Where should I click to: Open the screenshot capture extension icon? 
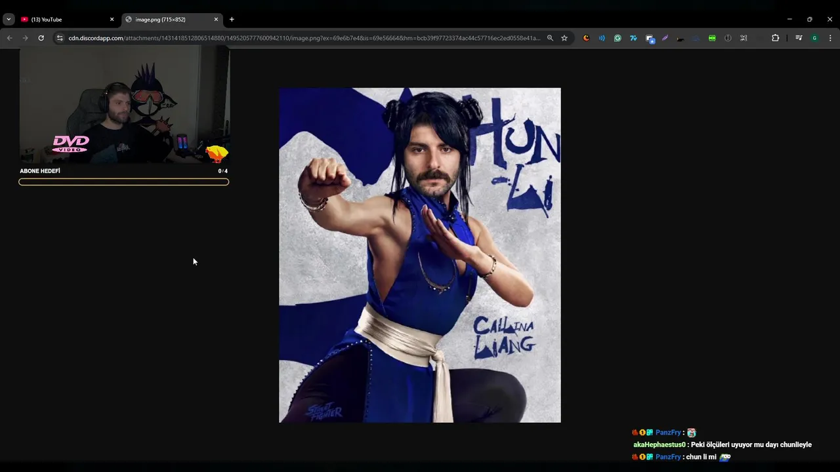(x=650, y=39)
